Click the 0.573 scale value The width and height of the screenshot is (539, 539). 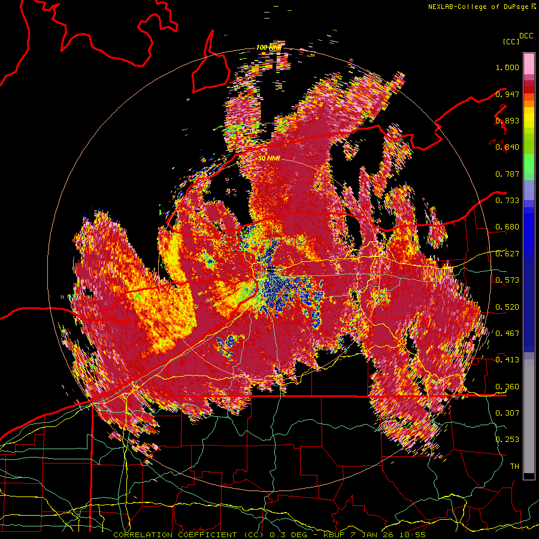[507, 280]
